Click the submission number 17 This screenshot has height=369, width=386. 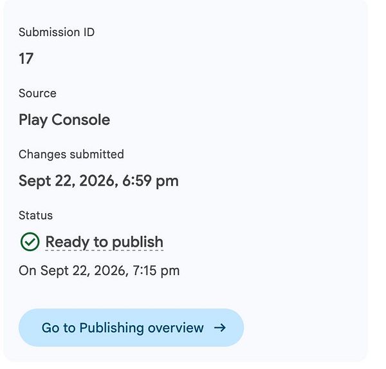tap(26, 59)
